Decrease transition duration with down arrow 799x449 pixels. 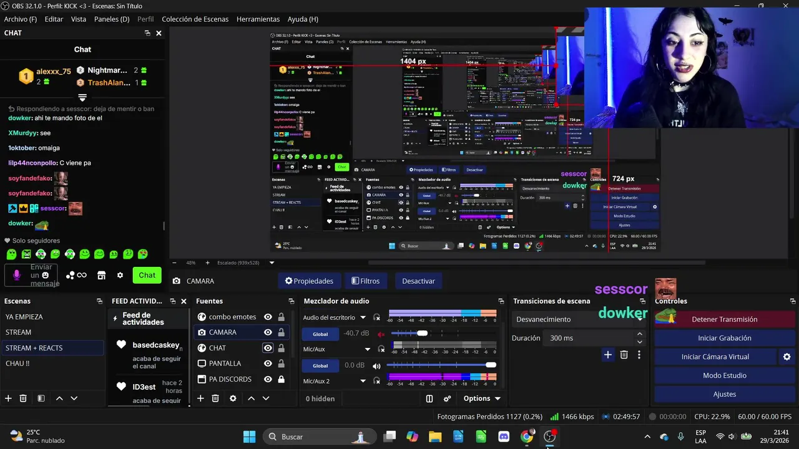tap(640, 342)
